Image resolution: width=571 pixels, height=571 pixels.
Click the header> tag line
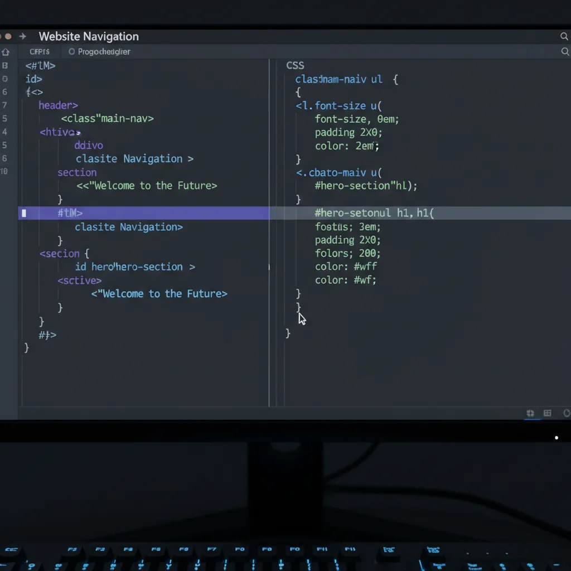pyautogui.click(x=58, y=105)
